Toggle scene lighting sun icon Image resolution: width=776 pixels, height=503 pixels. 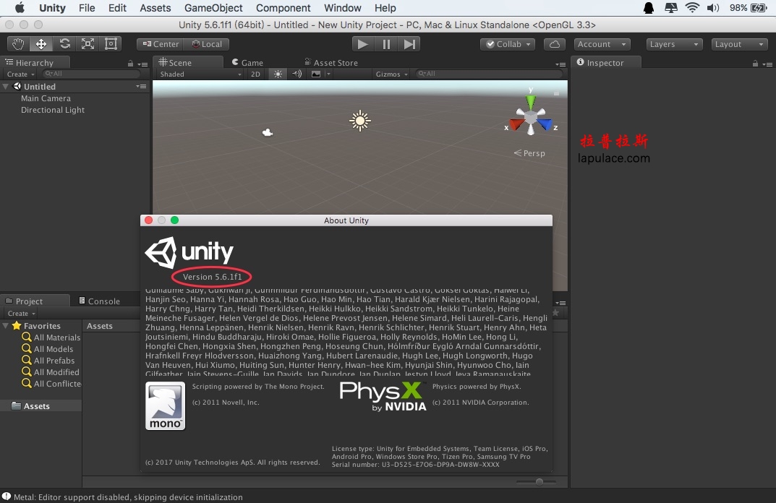(x=278, y=74)
